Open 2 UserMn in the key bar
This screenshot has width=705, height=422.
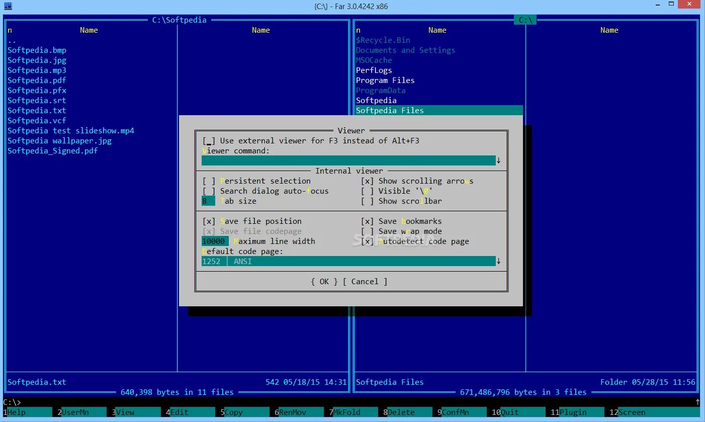click(x=81, y=412)
